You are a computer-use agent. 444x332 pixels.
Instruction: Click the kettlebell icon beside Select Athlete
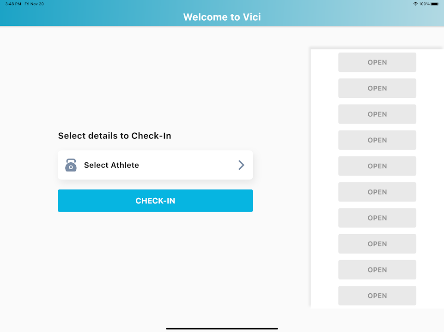pyautogui.click(x=71, y=165)
